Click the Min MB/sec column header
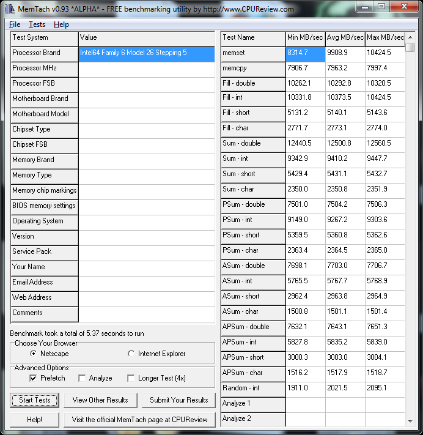 [x=306, y=39]
